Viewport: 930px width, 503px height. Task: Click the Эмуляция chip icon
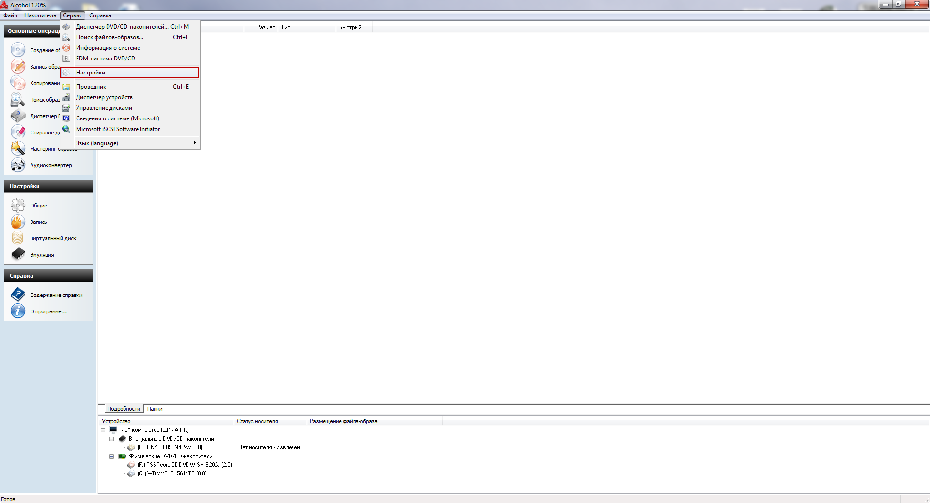pos(18,254)
